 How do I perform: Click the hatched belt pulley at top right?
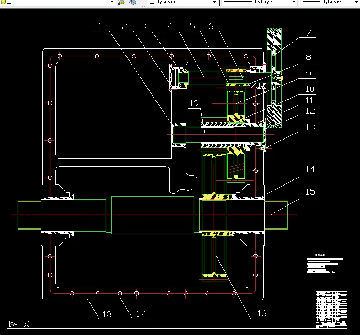(x=274, y=78)
